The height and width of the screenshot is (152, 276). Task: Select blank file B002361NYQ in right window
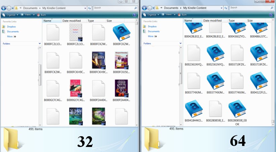(194, 53)
